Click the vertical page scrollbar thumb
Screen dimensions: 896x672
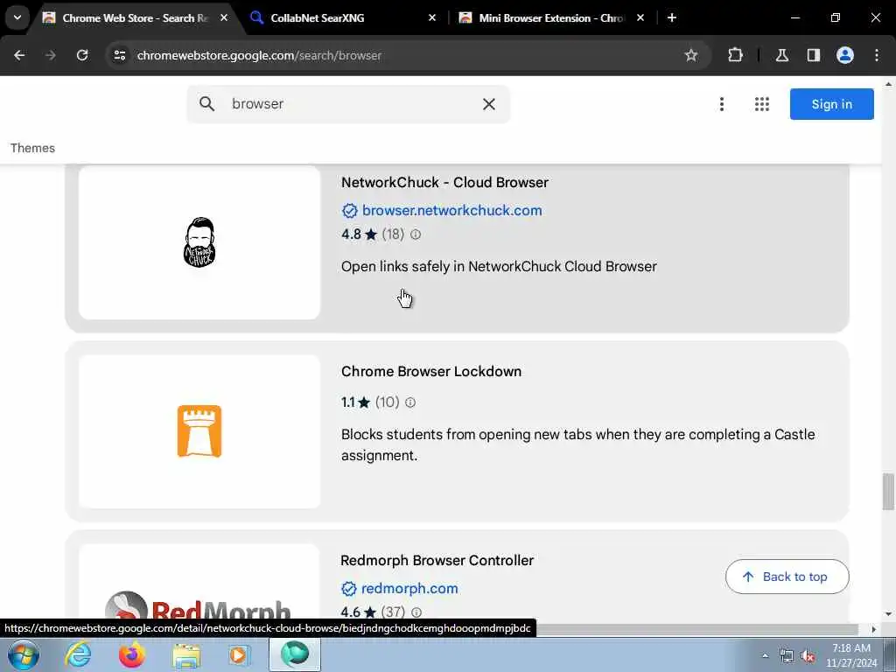889,491
